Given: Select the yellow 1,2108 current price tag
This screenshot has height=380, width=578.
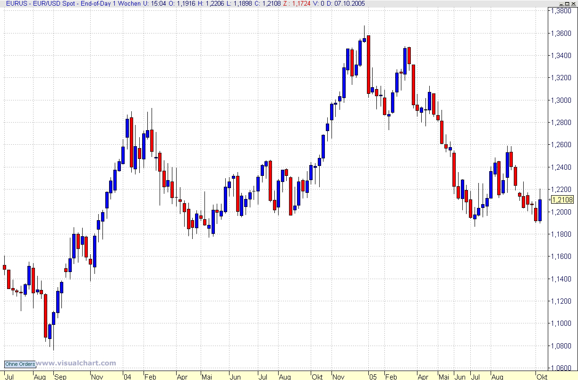Looking at the screenshot, I should pyautogui.click(x=562, y=200).
